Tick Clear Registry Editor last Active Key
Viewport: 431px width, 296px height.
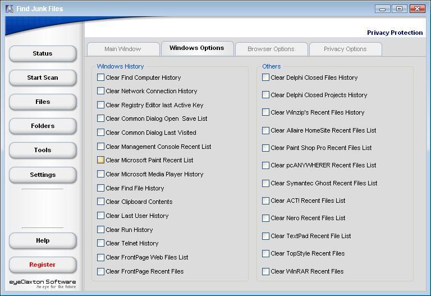click(x=100, y=105)
